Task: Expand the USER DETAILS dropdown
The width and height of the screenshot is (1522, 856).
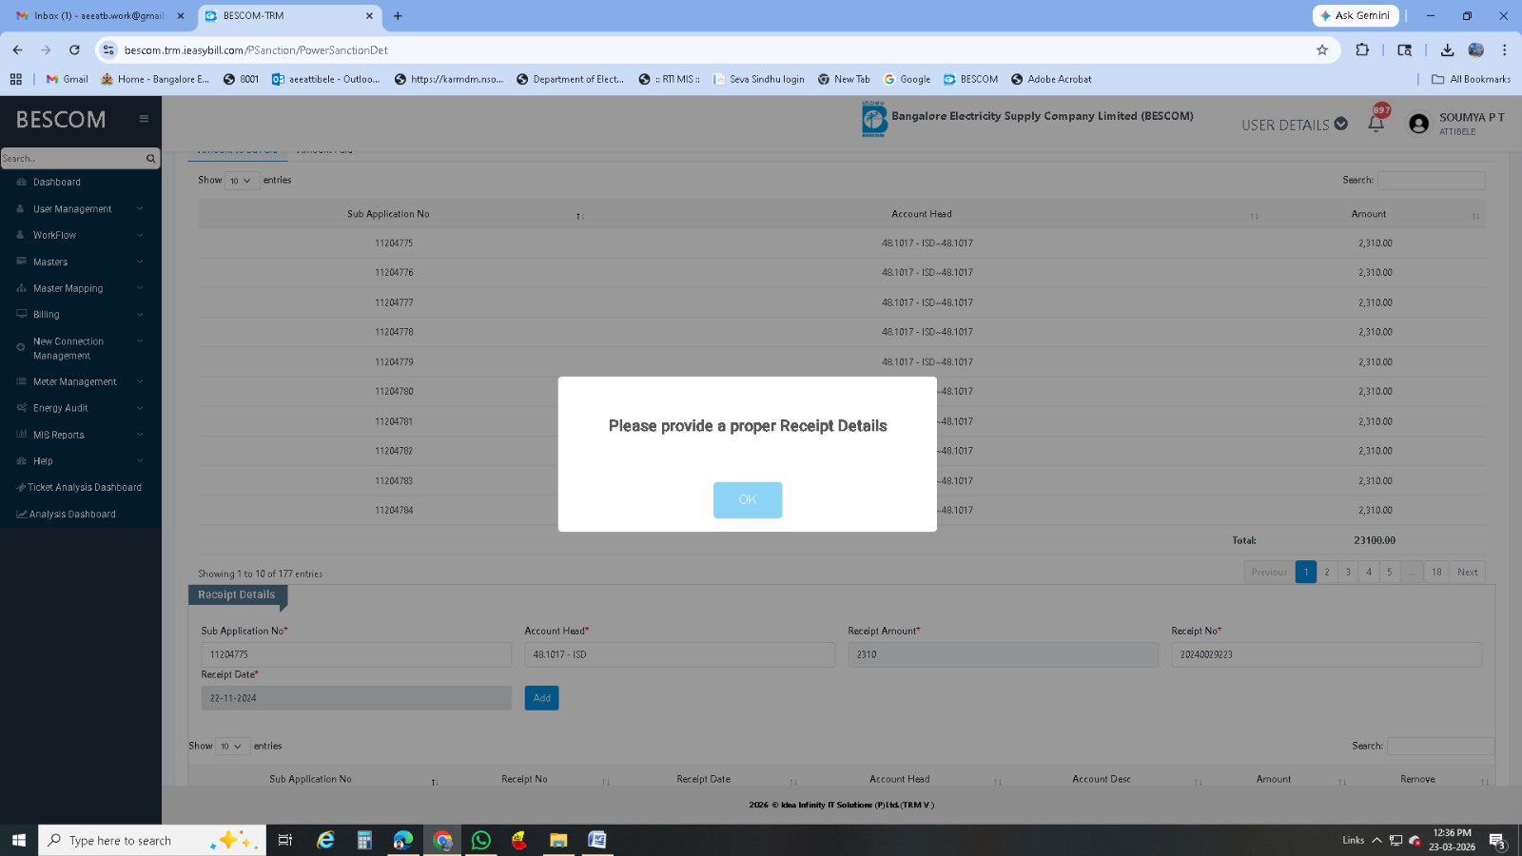Action: (1294, 125)
